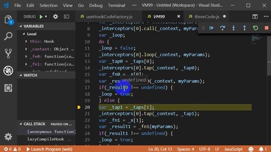Click the Visual Studio Code logo icon
The image size is (271, 152).
(6, 5)
